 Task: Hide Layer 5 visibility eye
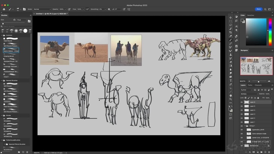(242, 106)
